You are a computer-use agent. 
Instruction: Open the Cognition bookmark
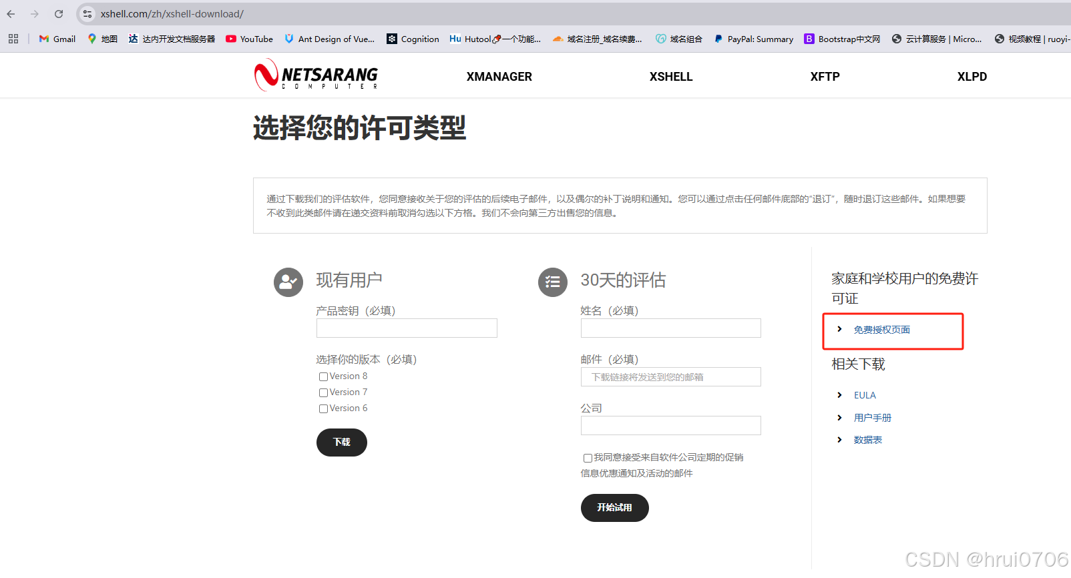coord(413,39)
